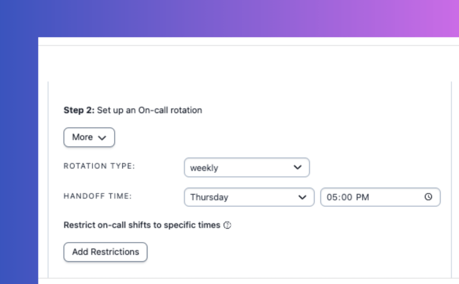Click the Set up an On-call rotation text

tap(149, 110)
